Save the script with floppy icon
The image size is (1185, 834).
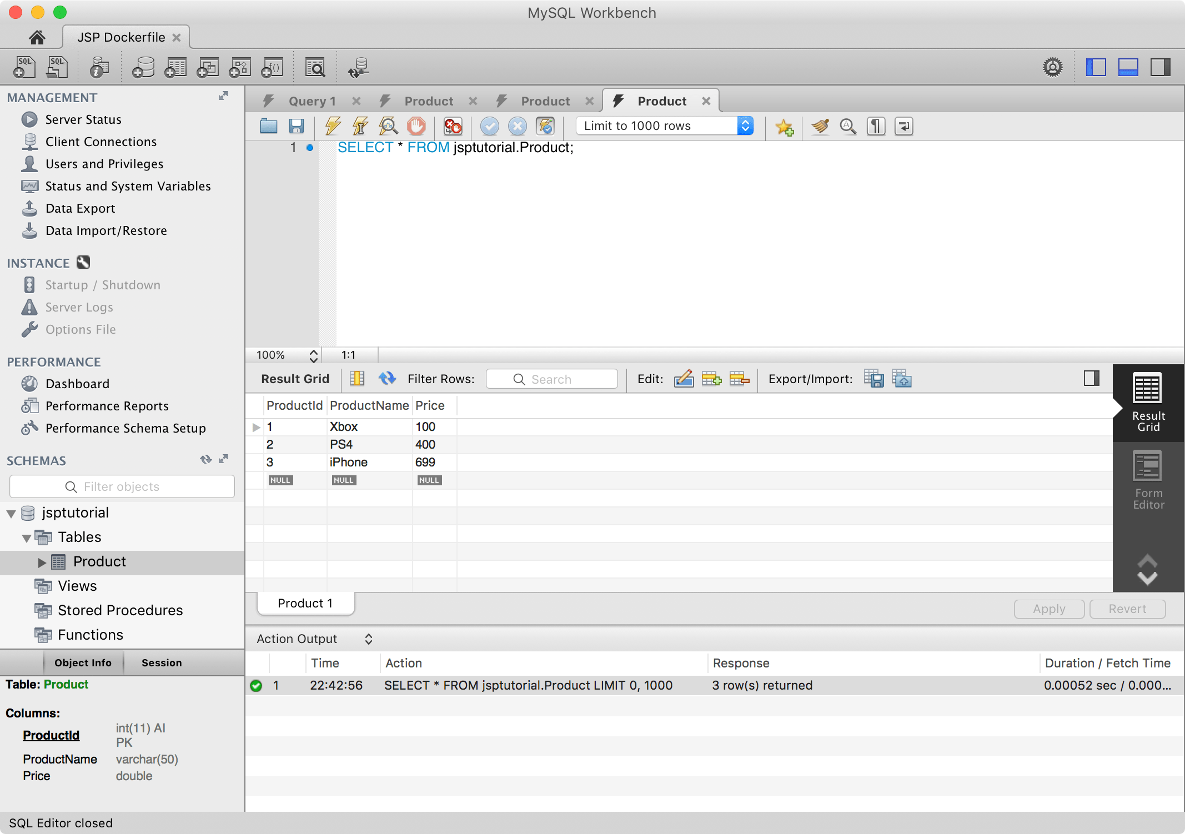297,126
